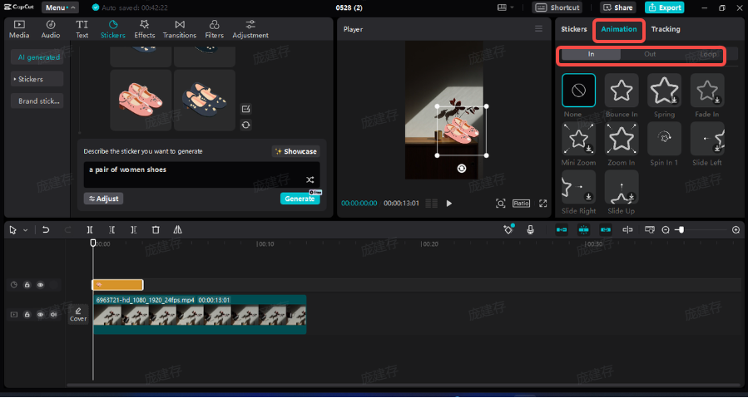Image resolution: width=748 pixels, height=398 pixels.
Task: Toggle preview axis in timeline
Action: tap(627, 230)
